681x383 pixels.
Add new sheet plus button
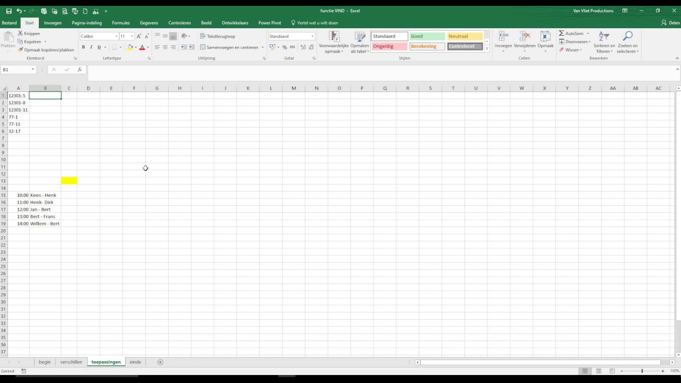[160, 362]
